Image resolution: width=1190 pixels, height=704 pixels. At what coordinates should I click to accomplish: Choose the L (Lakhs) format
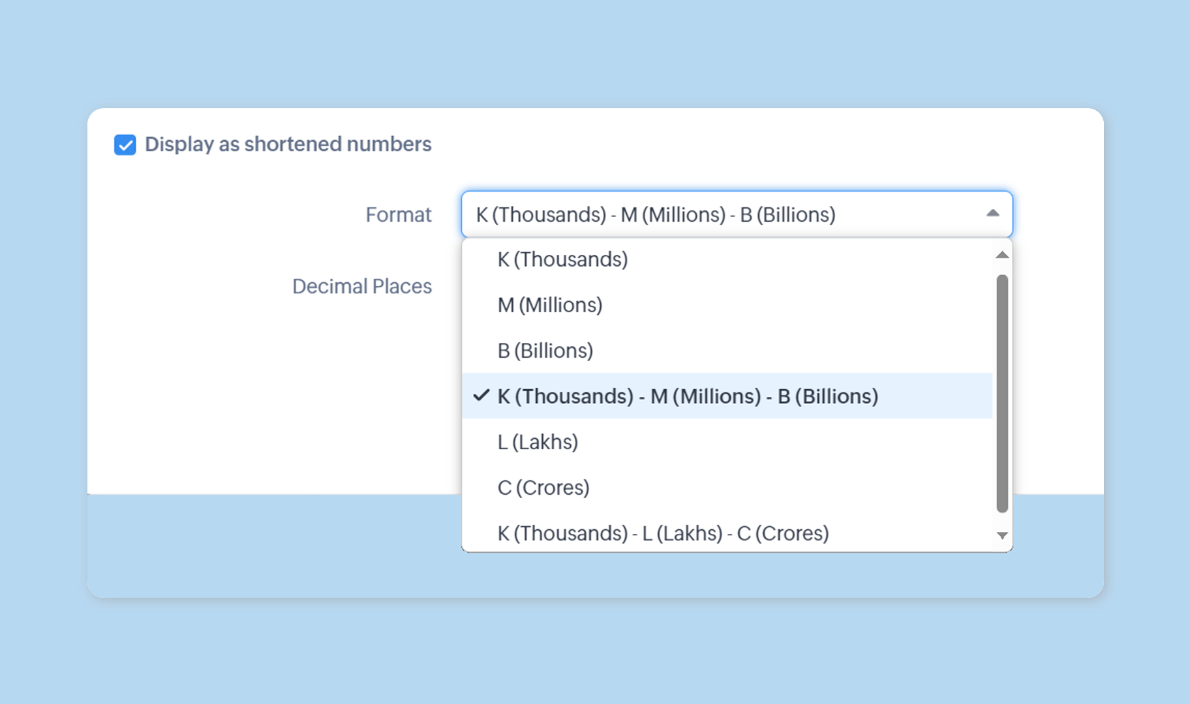click(x=538, y=442)
